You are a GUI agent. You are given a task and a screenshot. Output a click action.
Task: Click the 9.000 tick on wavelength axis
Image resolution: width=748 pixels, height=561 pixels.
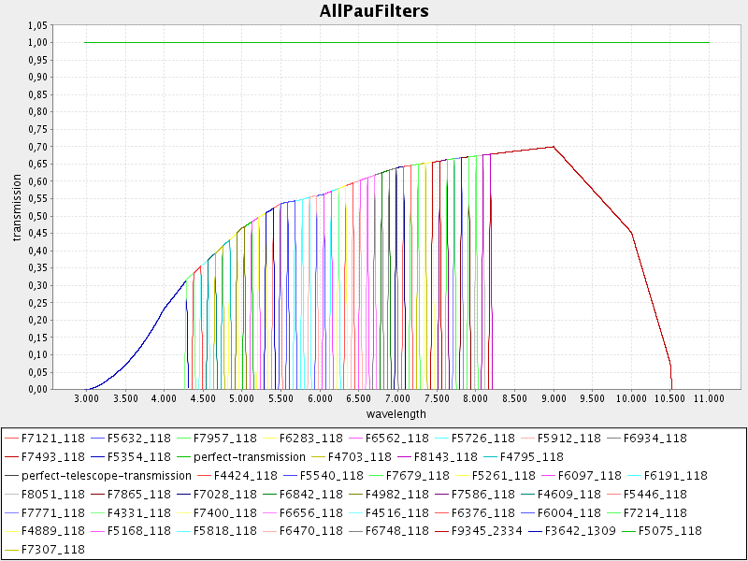pyautogui.click(x=553, y=399)
